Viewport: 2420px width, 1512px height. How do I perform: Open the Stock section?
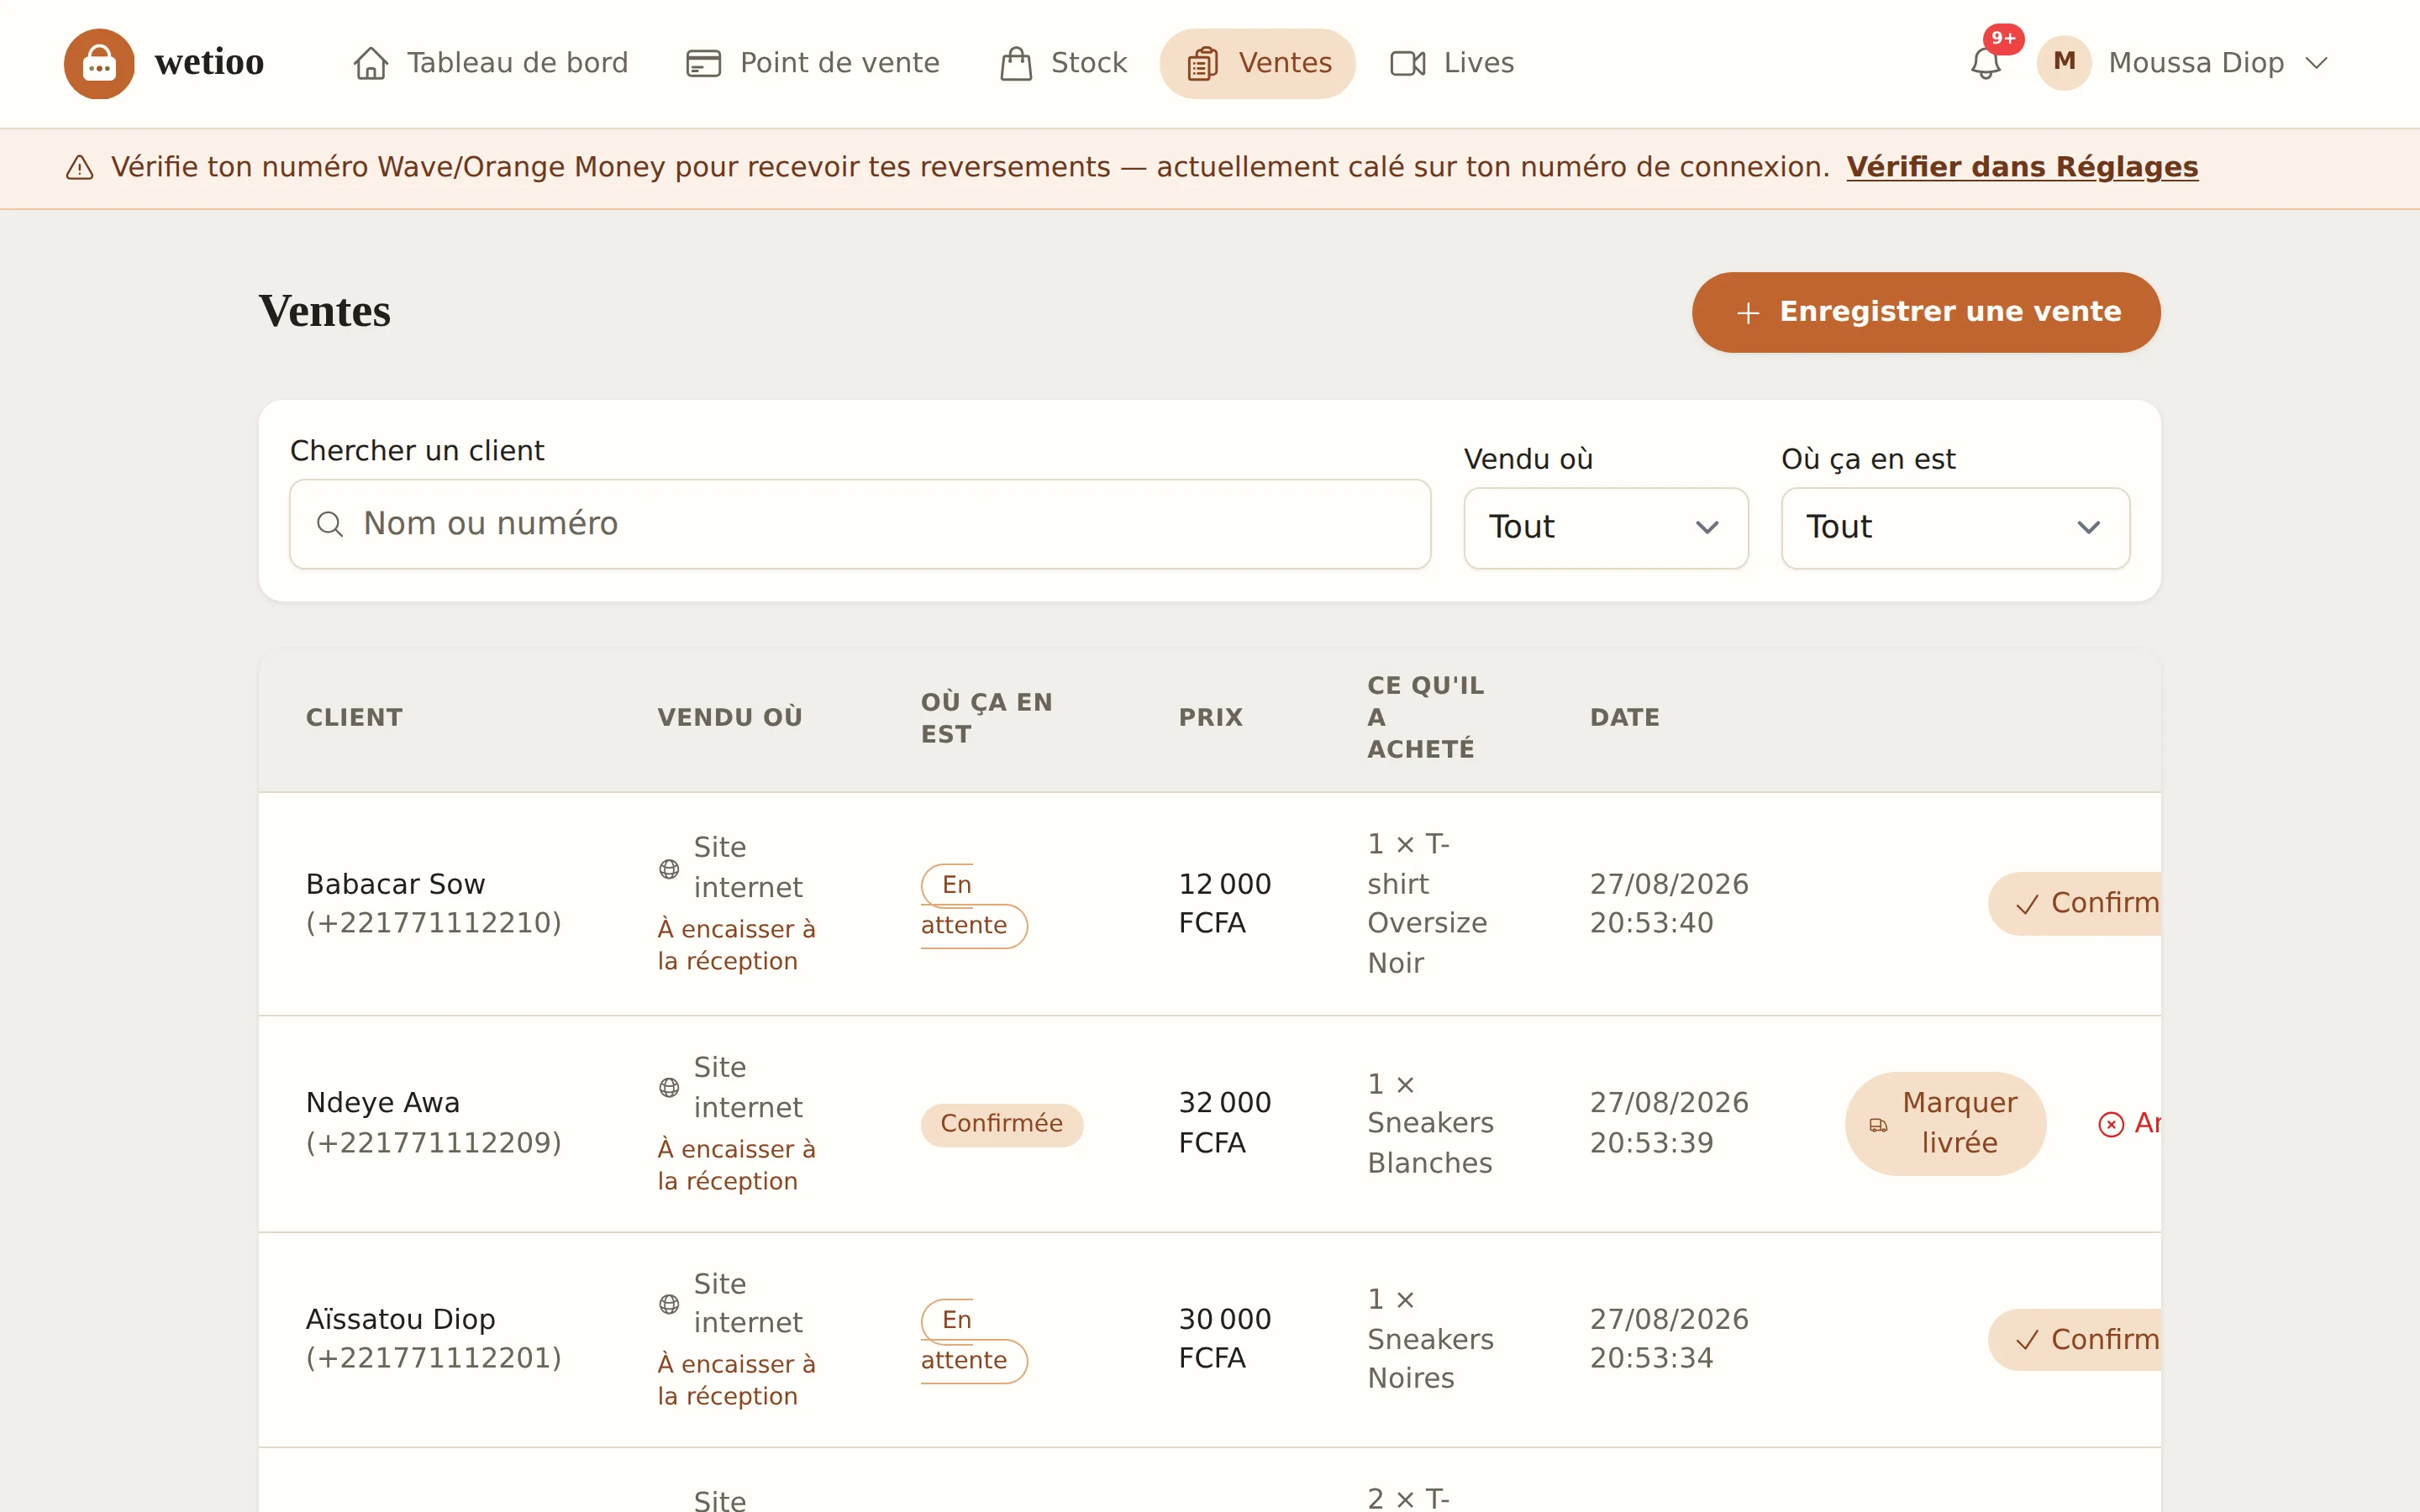1063,63
